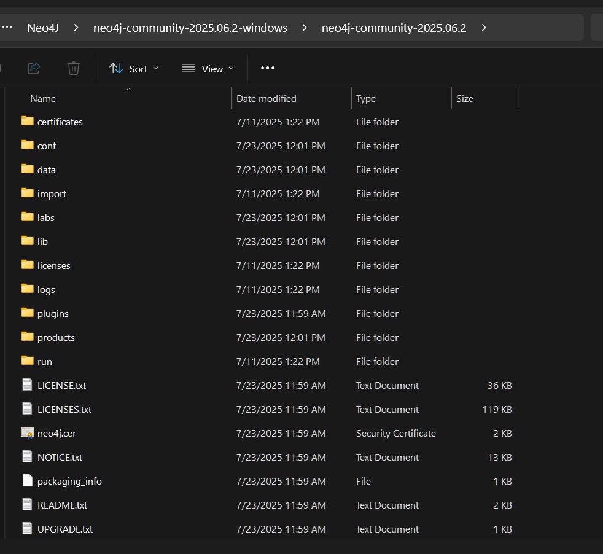Image resolution: width=603 pixels, height=554 pixels.
Task: Click the "119 KB" size of LICENSES.txt
Action: click(497, 409)
